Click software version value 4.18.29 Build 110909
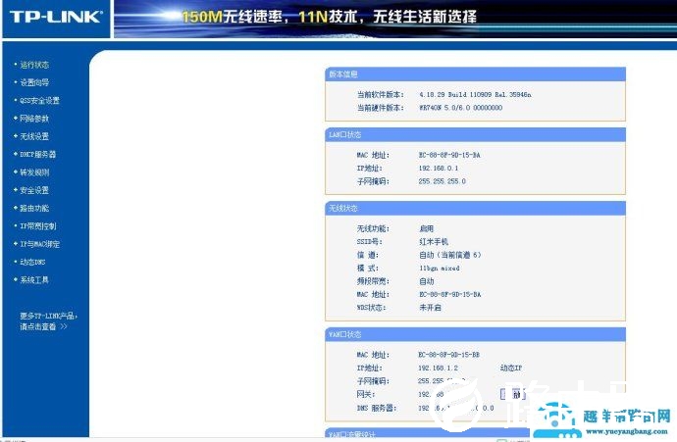This screenshot has width=677, height=442. click(x=475, y=94)
